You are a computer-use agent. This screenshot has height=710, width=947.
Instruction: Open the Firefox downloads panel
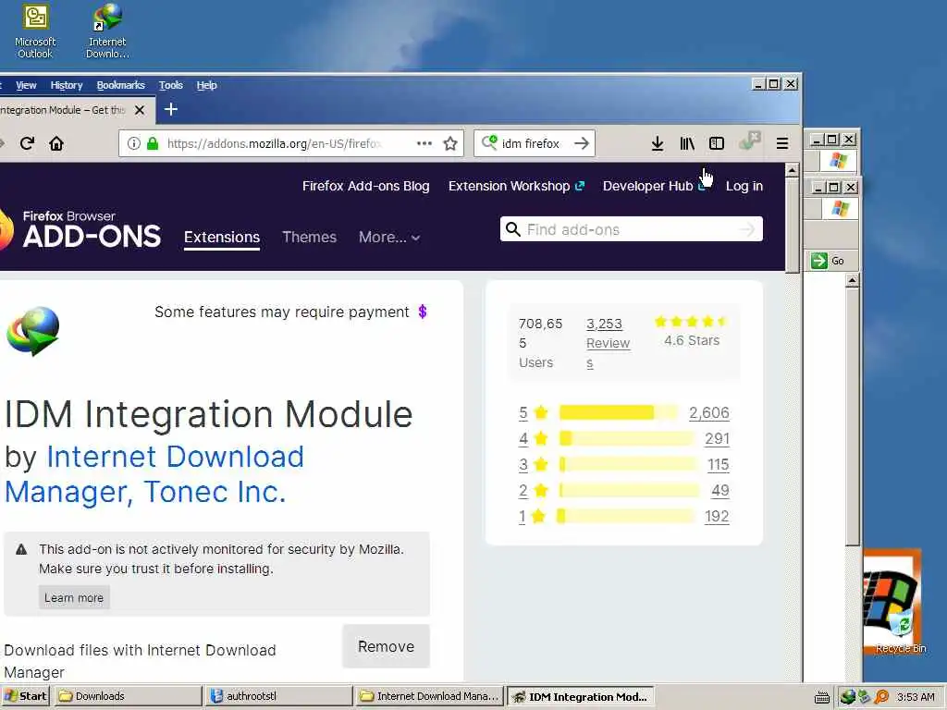pos(658,143)
